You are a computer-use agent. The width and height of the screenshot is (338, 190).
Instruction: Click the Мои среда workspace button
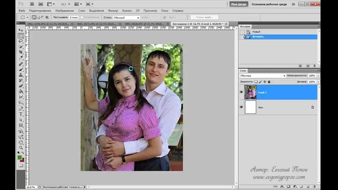(x=239, y=4)
